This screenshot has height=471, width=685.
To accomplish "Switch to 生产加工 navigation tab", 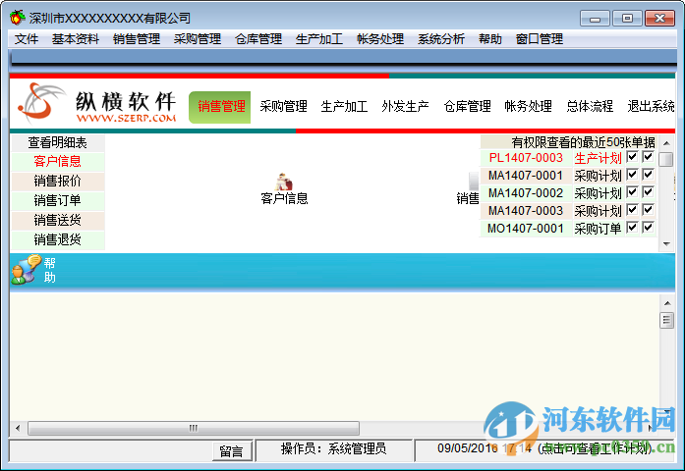I will pyautogui.click(x=344, y=106).
